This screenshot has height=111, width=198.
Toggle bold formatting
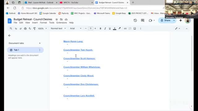tap(100, 29)
